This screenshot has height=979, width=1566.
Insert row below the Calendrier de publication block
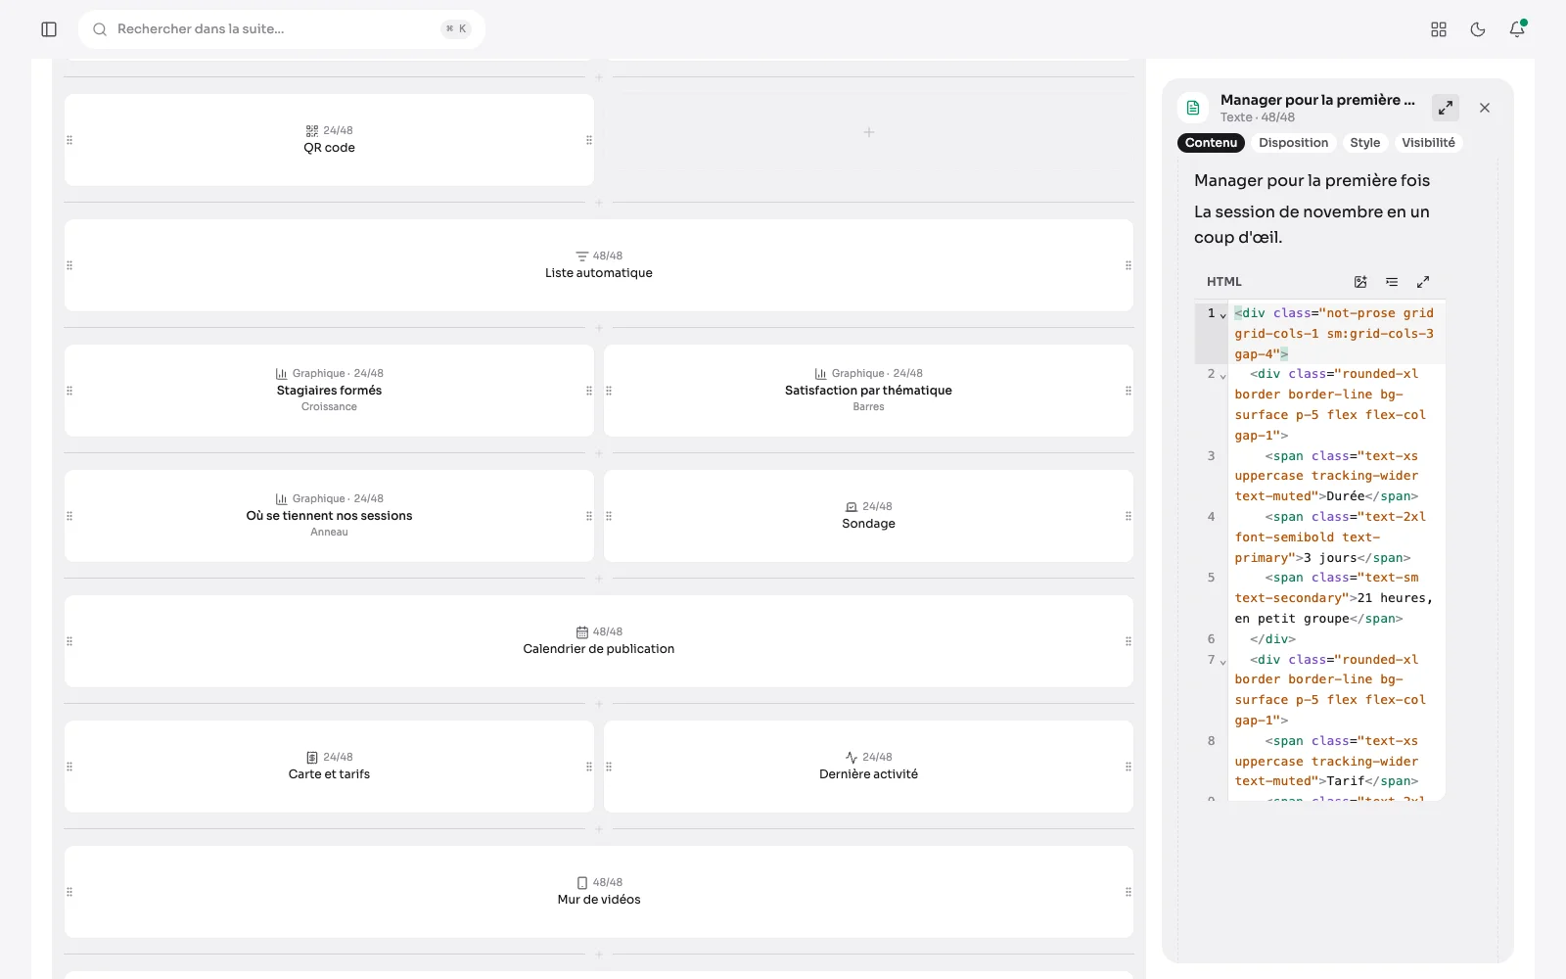(599, 704)
